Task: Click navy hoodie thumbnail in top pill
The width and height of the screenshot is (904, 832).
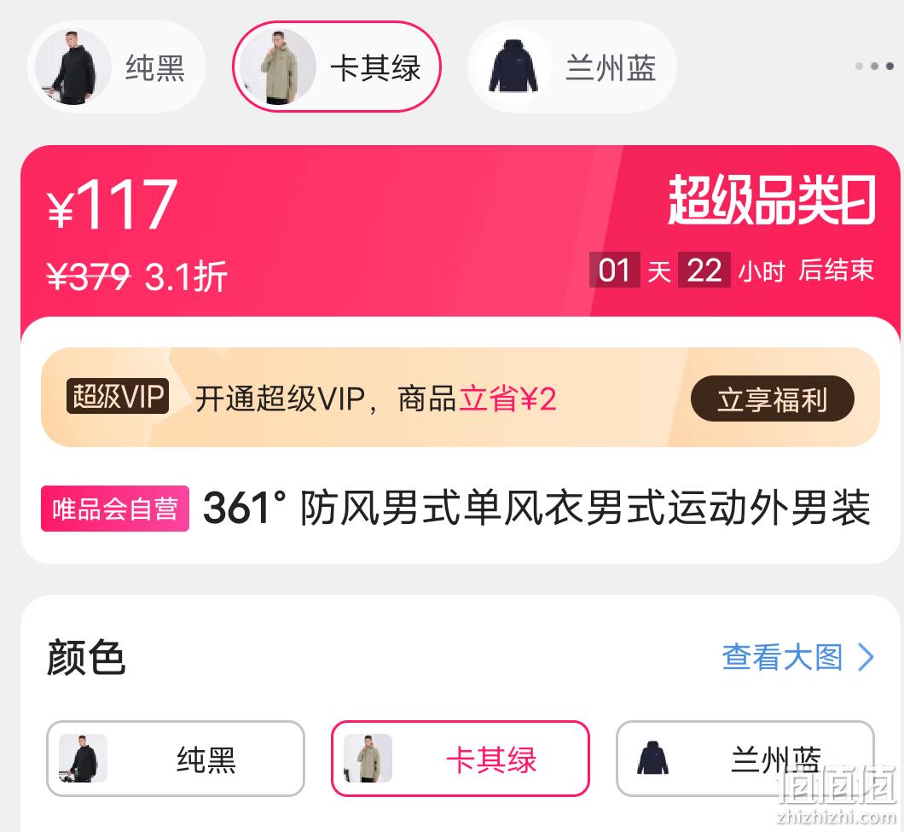Action: (513, 67)
